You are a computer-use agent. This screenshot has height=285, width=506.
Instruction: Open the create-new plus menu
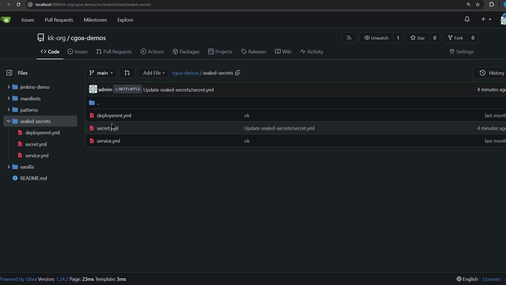(x=486, y=19)
